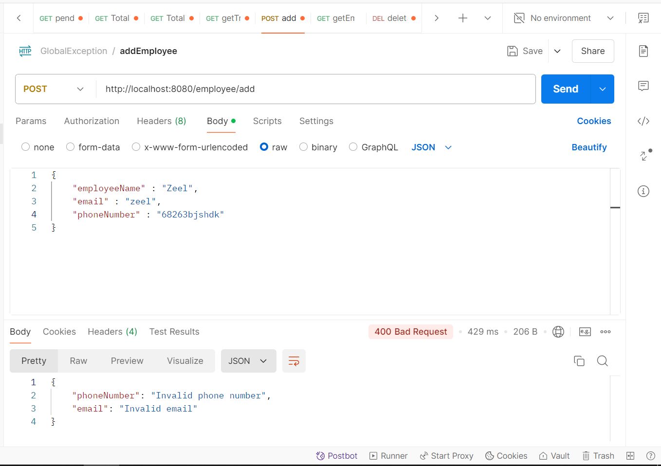Image resolution: width=661 pixels, height=466 pixels.
Task: Open the request info icon
Action: pos(643,191)
